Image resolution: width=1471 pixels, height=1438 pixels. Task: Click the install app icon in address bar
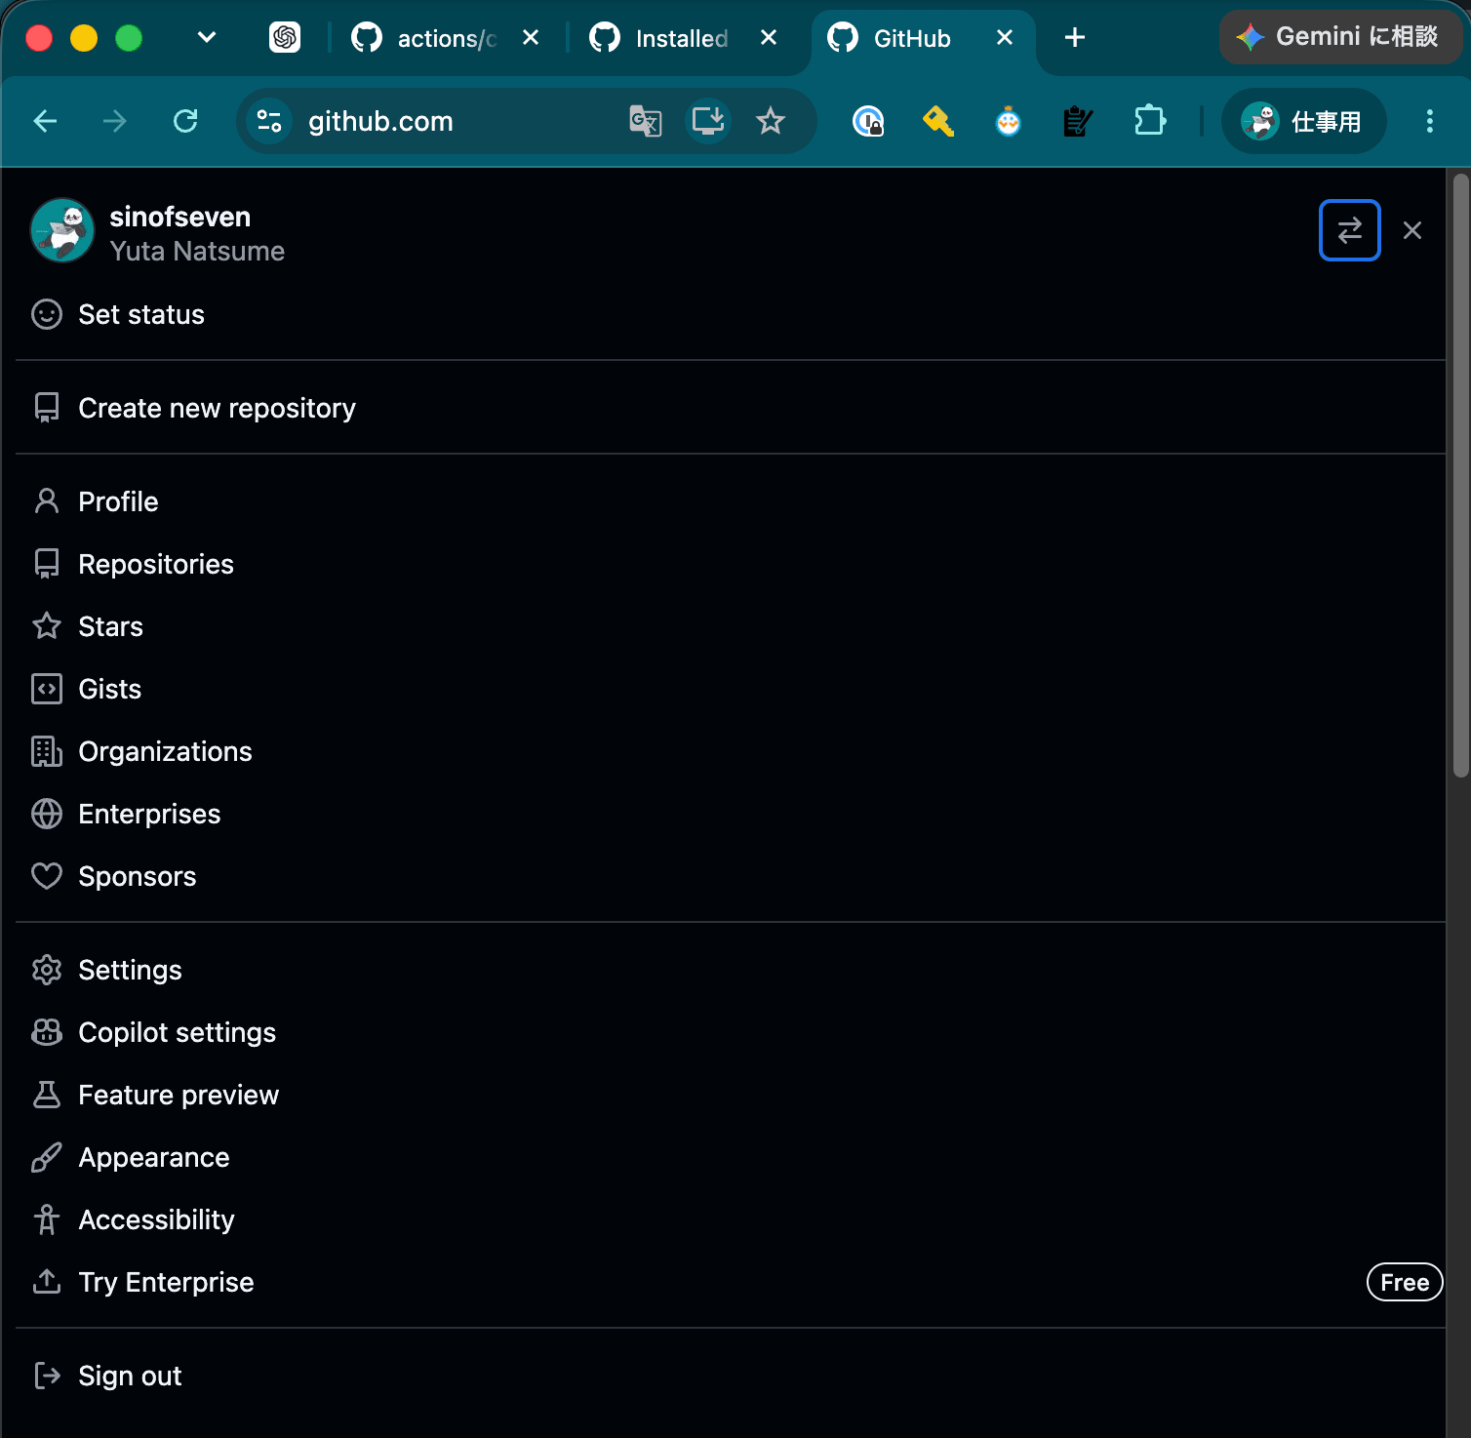point(708,121)
